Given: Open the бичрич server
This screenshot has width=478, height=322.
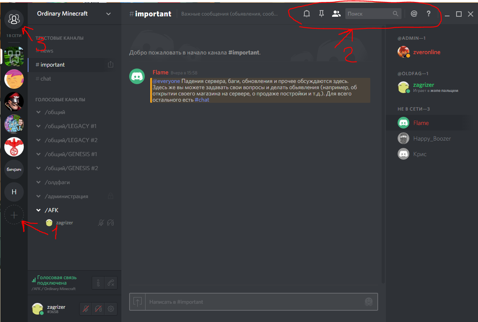Looking at the screenshot, I should coord(14,170).
